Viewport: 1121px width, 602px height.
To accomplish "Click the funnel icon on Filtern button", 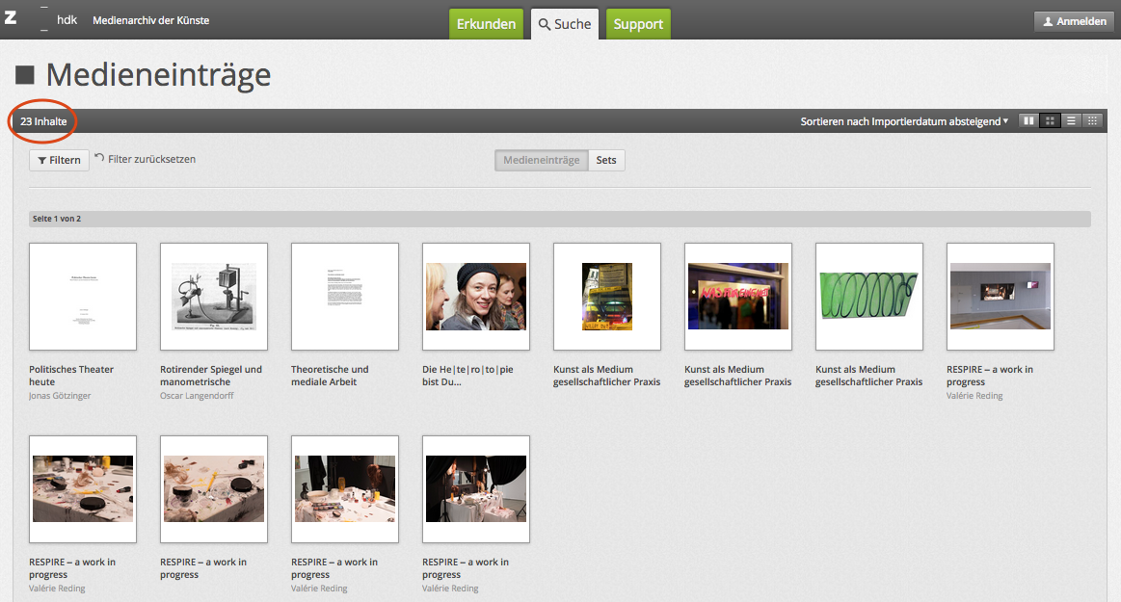I will point(42,161).
